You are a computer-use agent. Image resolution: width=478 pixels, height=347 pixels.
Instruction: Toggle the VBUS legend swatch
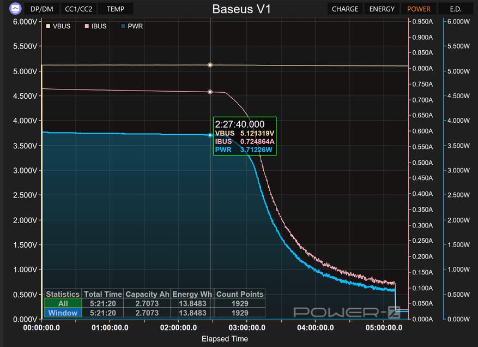[x=48, y=26]
